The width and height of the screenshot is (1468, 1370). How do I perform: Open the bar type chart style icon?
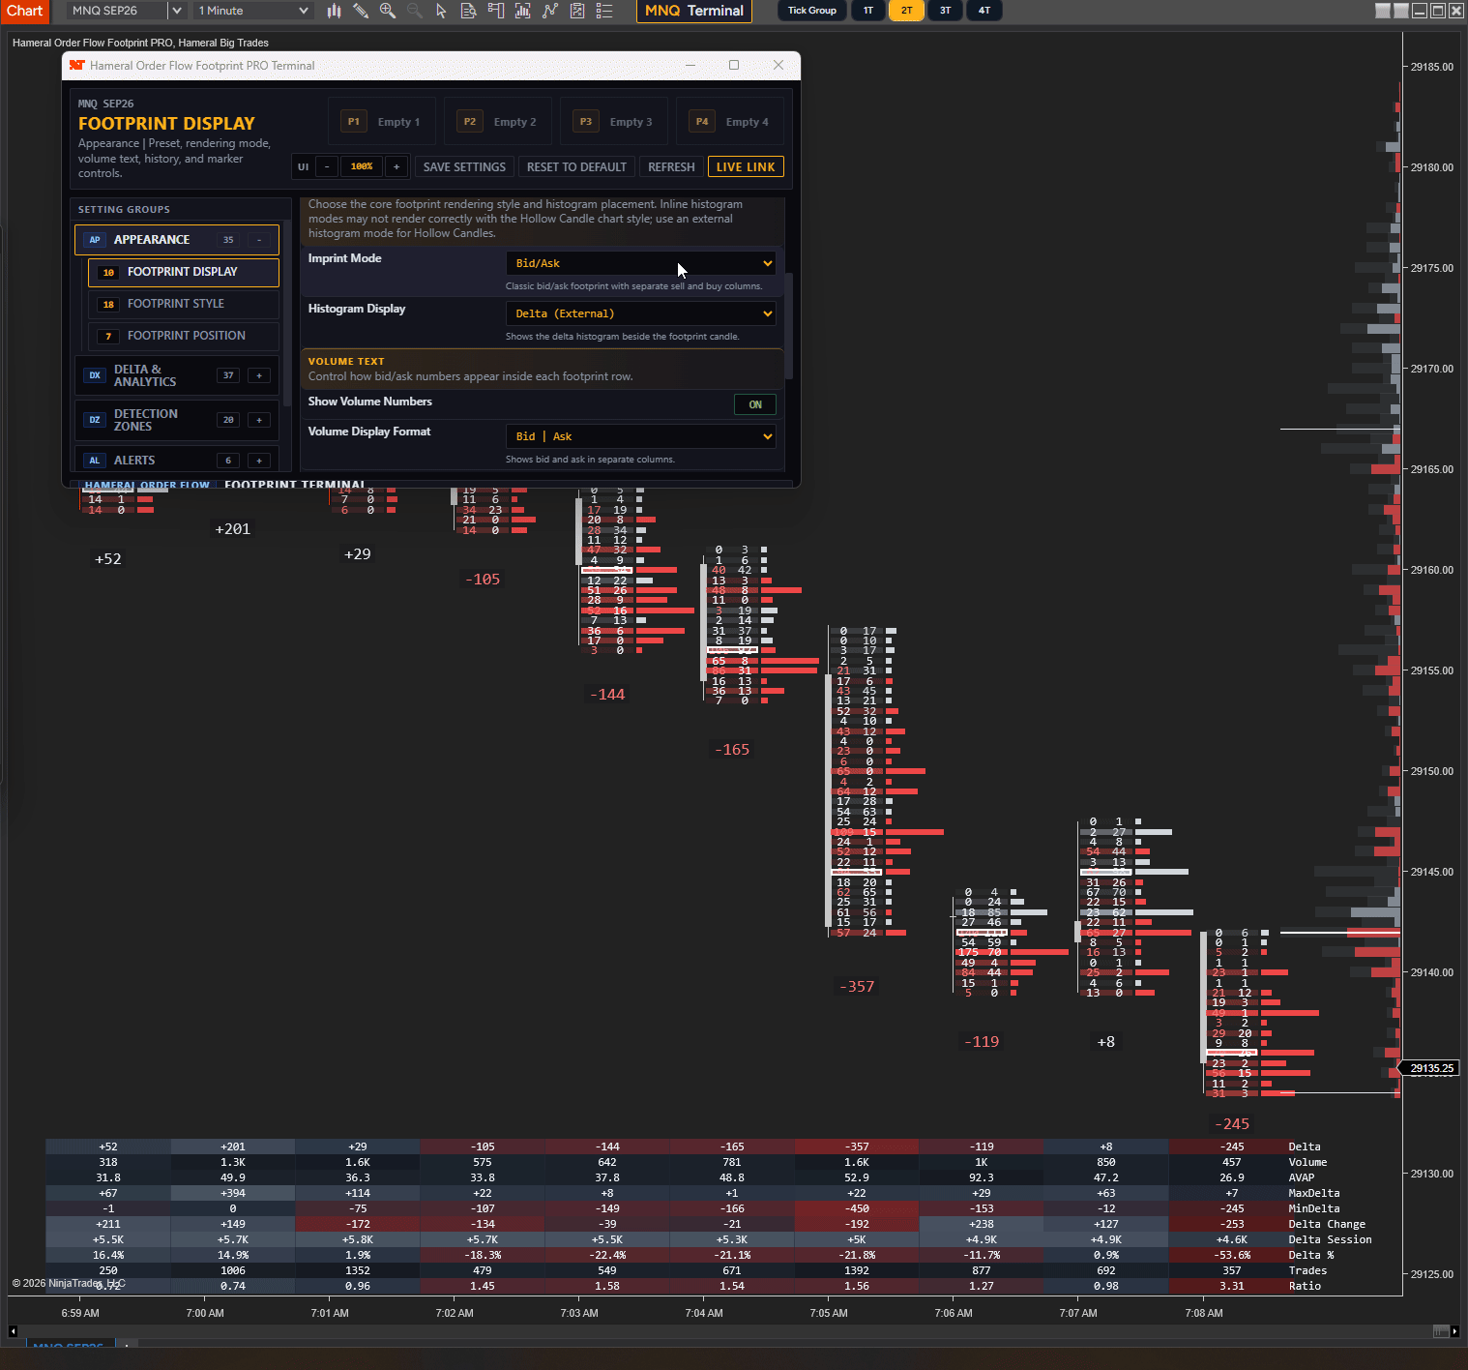pos(334,11)
